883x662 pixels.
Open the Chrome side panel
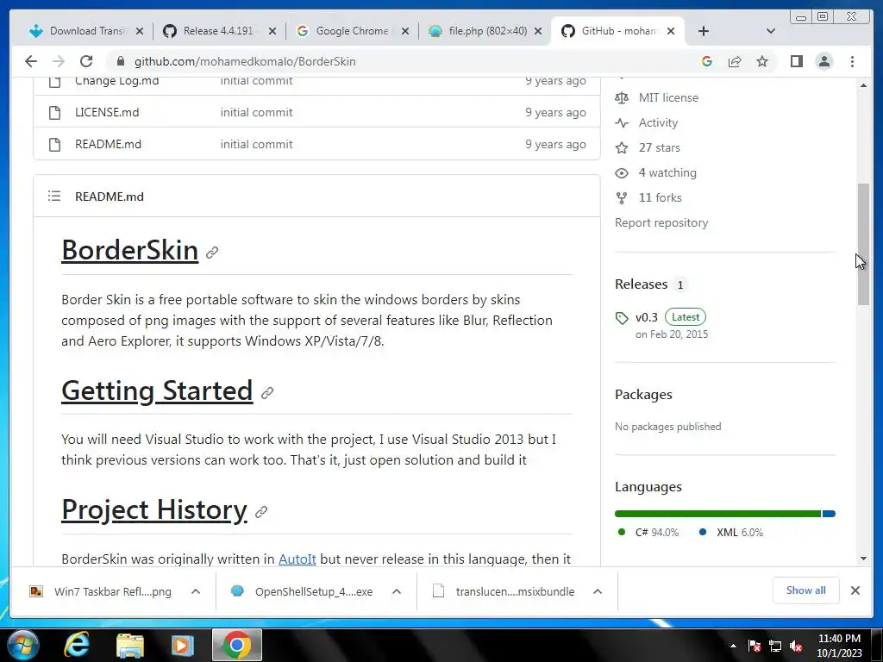coord(796,61)
